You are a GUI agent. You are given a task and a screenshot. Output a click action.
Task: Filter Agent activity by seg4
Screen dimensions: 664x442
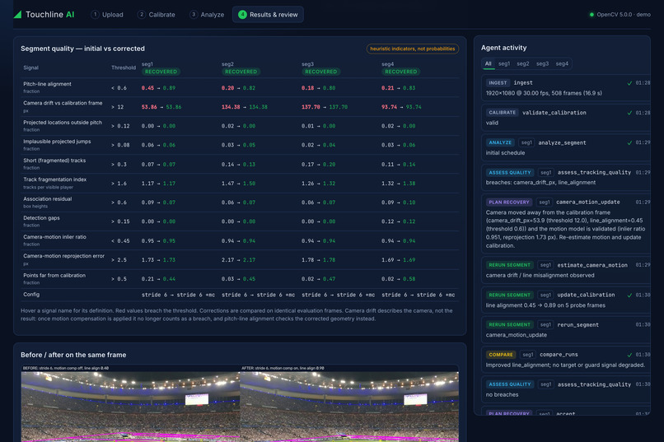[x=562, y=64]
